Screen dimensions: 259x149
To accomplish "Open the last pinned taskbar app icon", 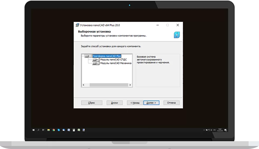I will 84,130.
